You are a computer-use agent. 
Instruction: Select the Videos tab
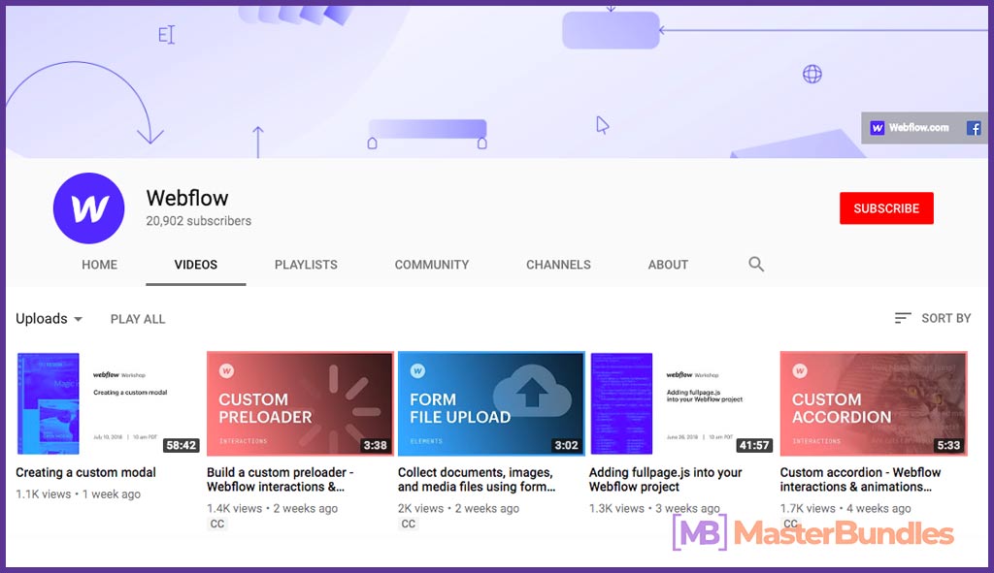pos(196,265)
